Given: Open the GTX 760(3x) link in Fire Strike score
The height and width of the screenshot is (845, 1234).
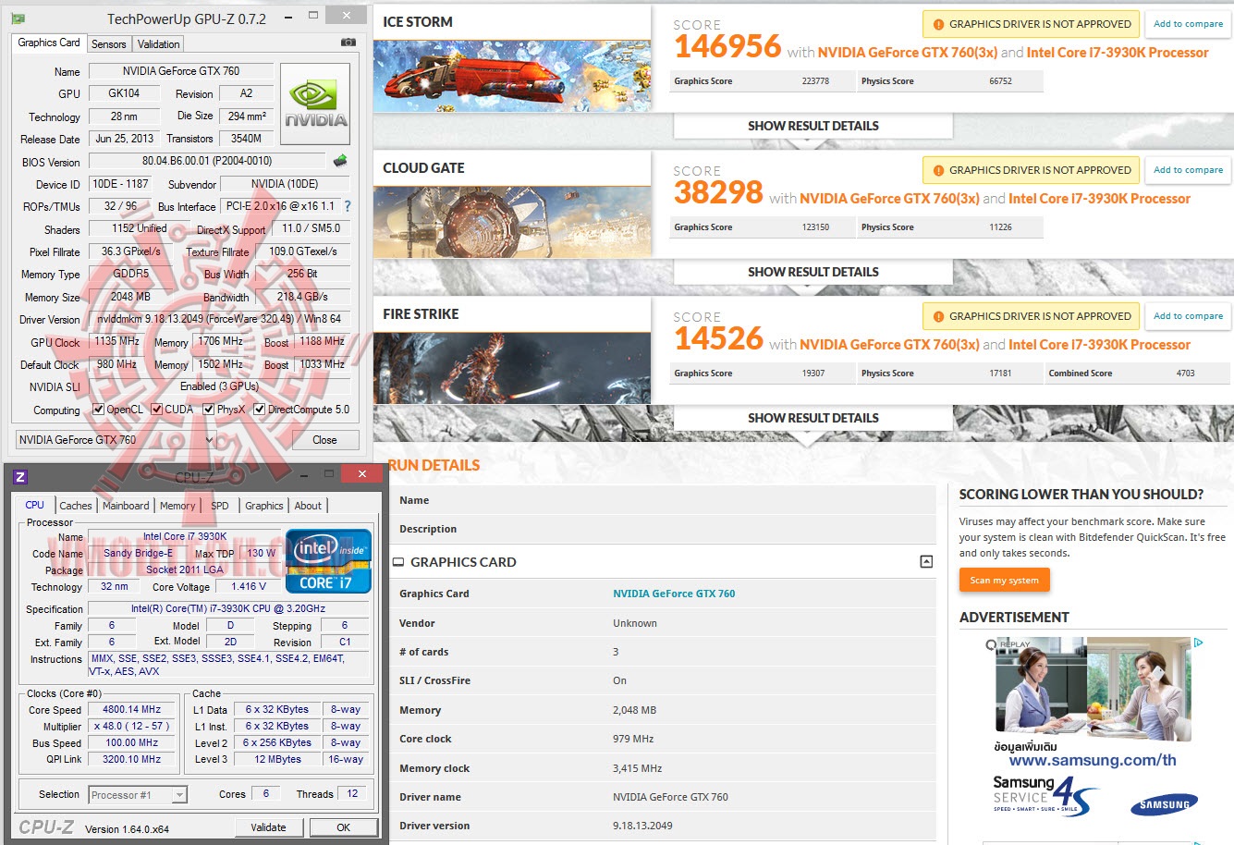Looking at the screenshot, I should pyautogui.click(x=889, y=345).
